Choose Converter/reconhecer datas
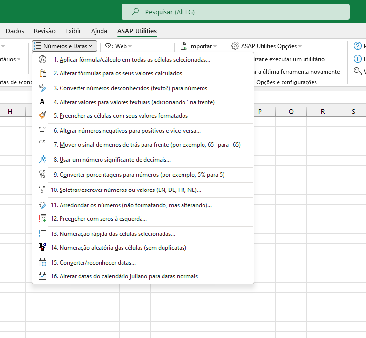Image resolution: width=366 pixels, height=338 pixels. point(143,263)
